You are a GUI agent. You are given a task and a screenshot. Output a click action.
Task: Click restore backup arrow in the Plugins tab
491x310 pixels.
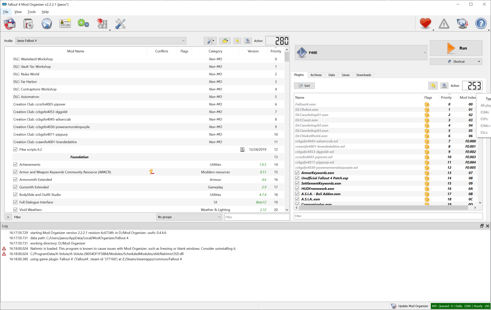coord(433,86)
